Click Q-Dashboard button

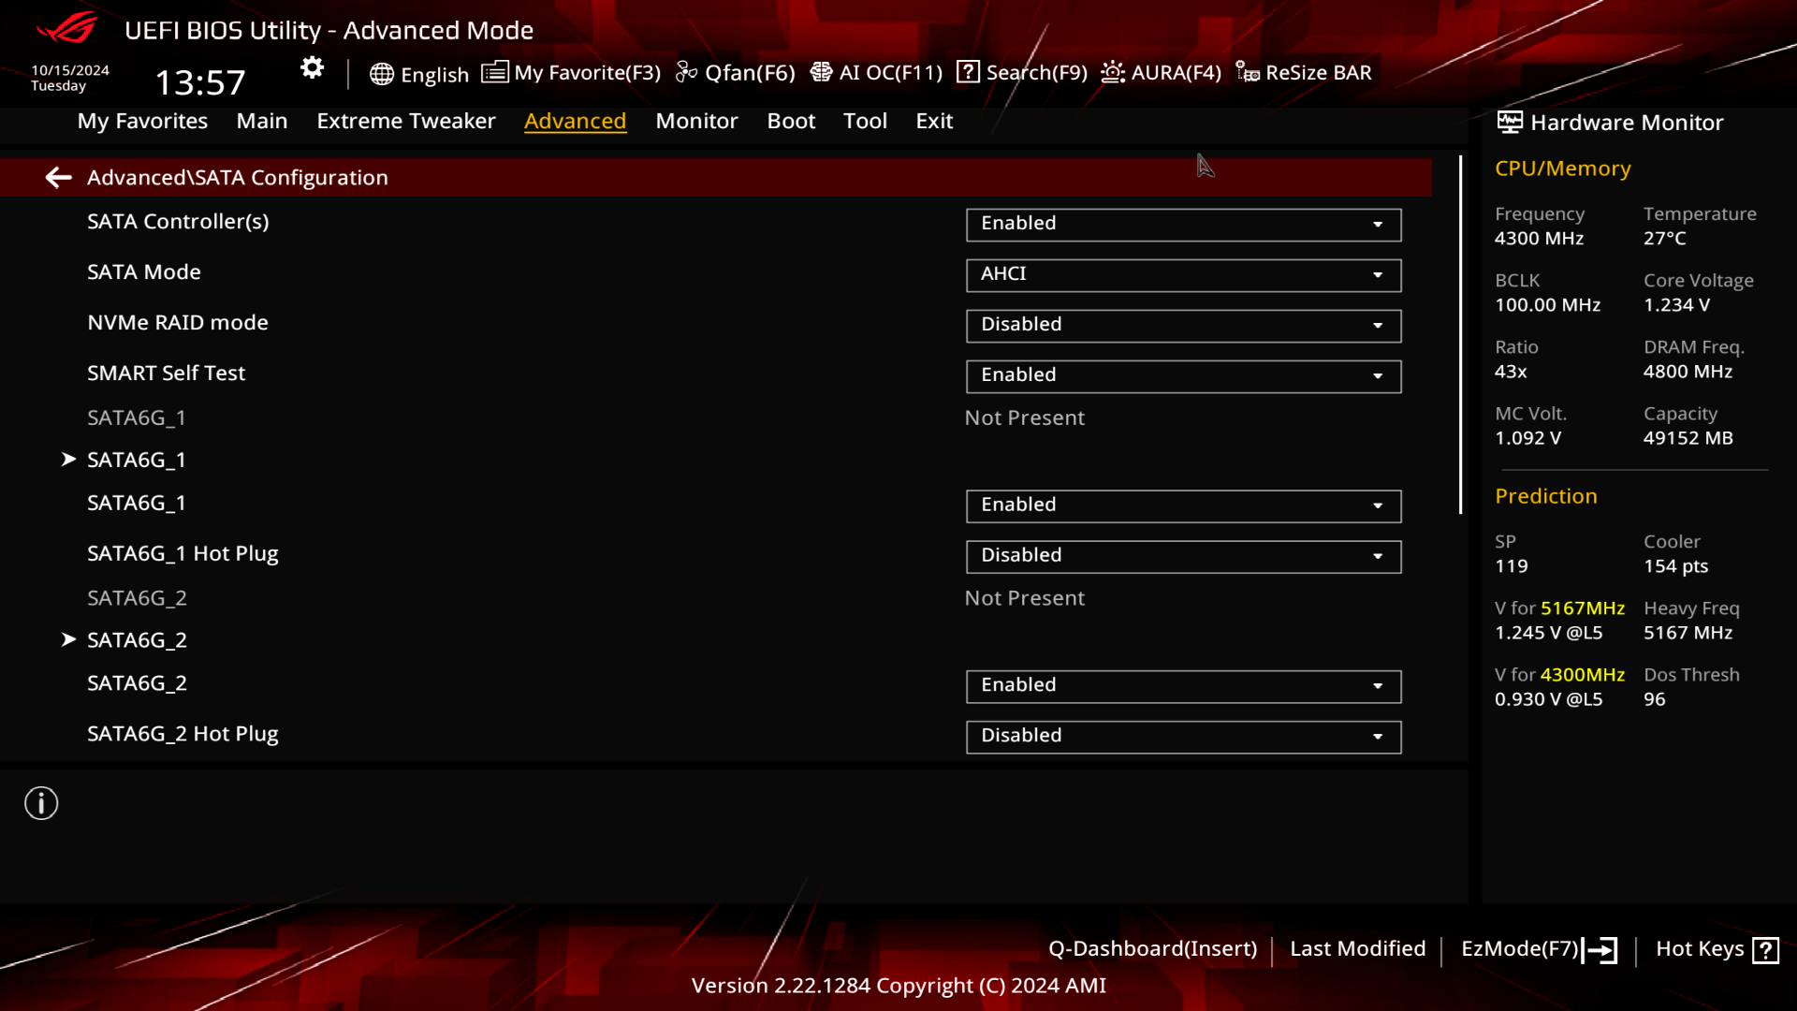click(1153, 948)
